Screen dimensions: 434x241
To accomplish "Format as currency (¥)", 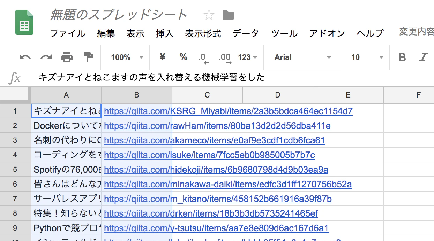I will point(162,57).
